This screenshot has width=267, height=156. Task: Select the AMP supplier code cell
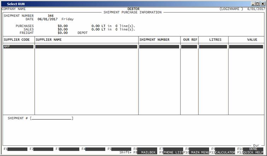18,47
